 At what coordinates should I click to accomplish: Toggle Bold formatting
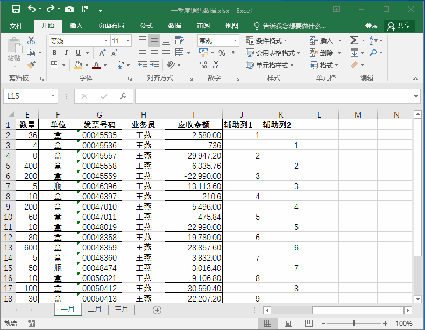[54, 53]
